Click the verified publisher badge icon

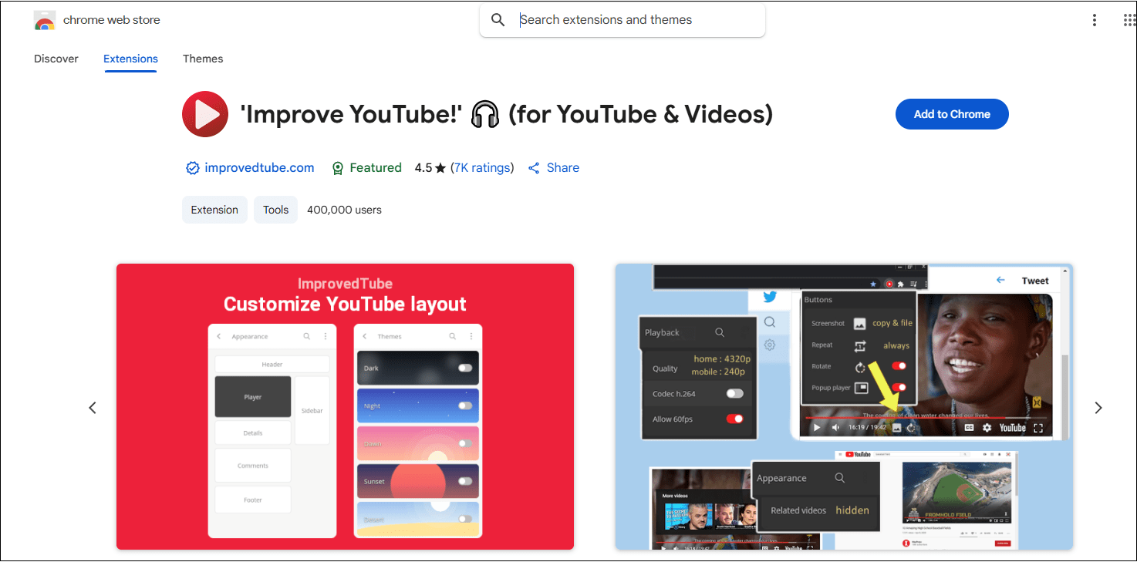(193, 168)
